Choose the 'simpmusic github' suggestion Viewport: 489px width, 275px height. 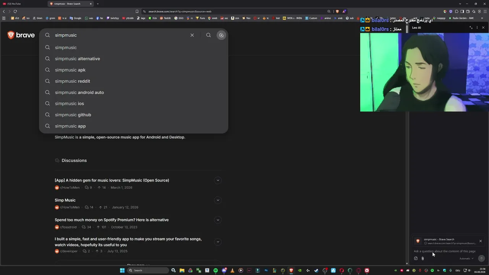click(134, 115)
